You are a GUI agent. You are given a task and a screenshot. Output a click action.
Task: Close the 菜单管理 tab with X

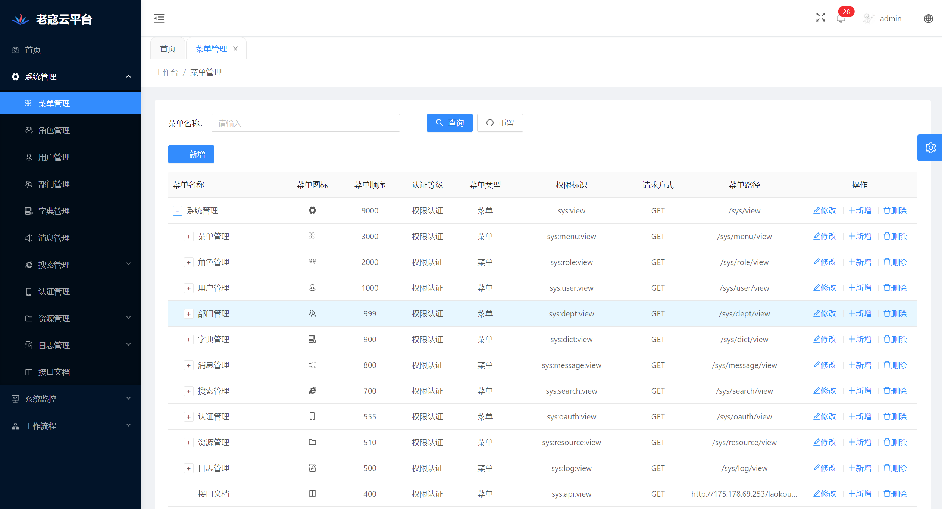(x=235, y=49)
